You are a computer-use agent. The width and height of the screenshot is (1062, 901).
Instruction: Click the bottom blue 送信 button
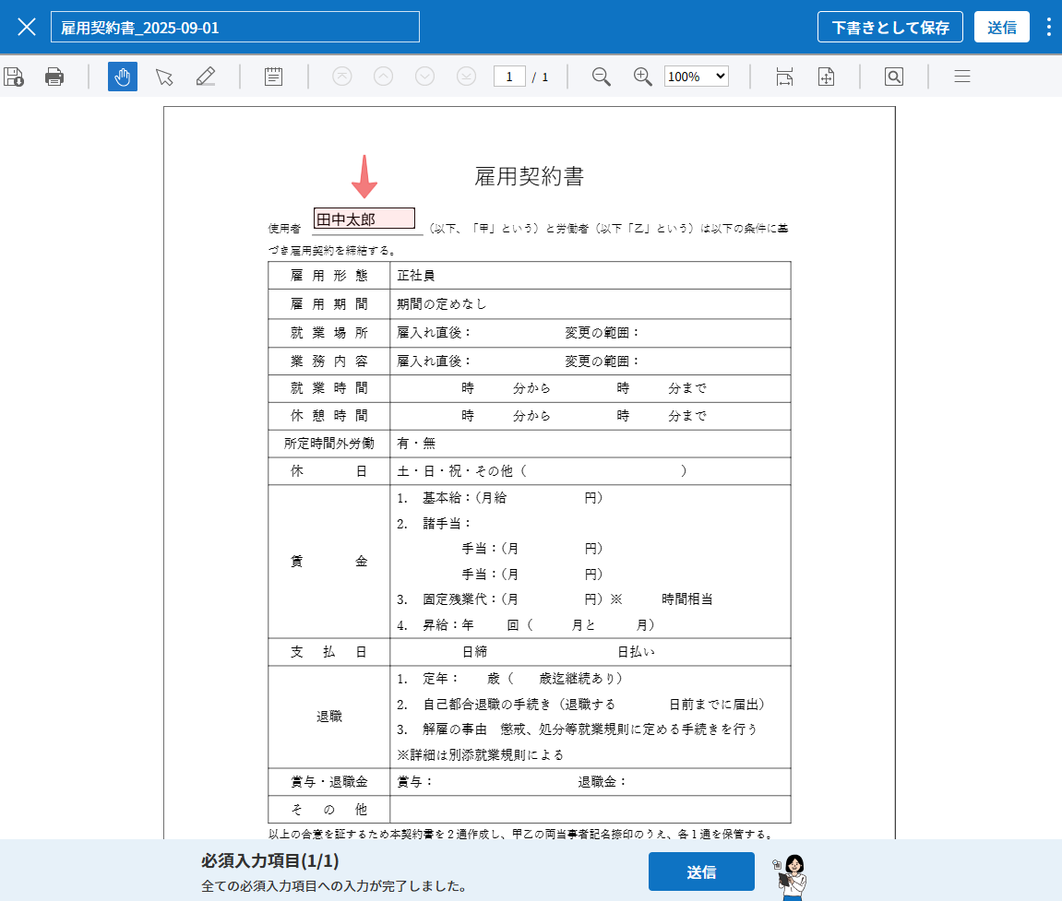click(701, 871)
